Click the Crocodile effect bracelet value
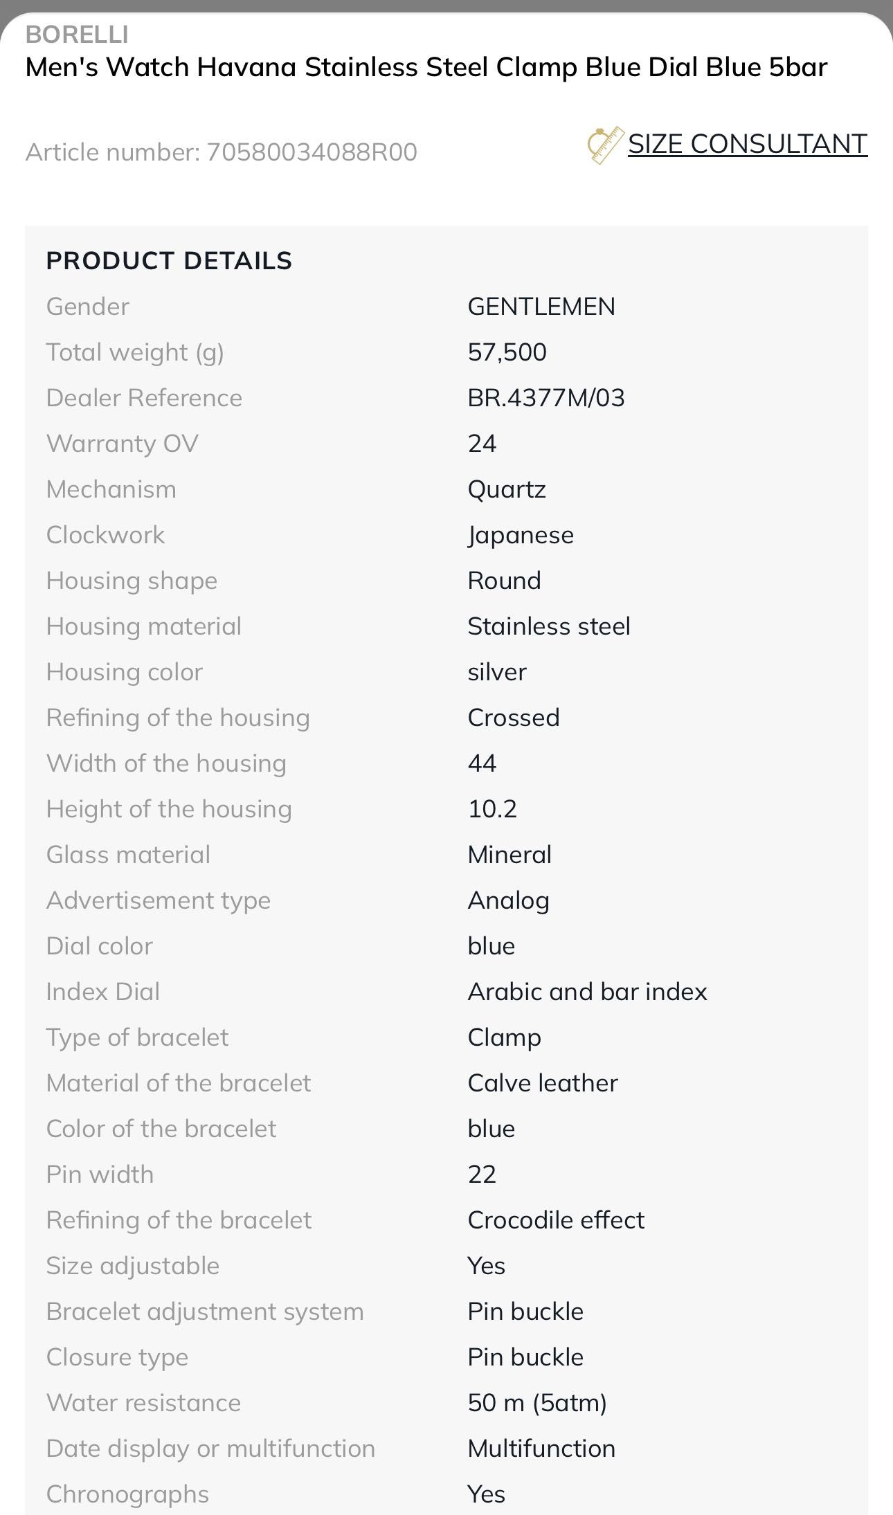This screenshot has height=1515, width=893. tap(556, 1220)
